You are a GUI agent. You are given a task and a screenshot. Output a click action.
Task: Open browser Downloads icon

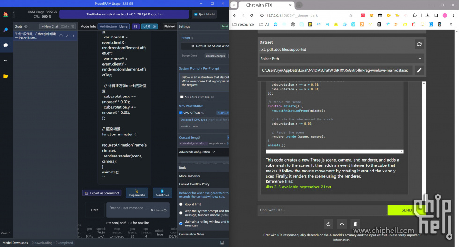point(427,15)
